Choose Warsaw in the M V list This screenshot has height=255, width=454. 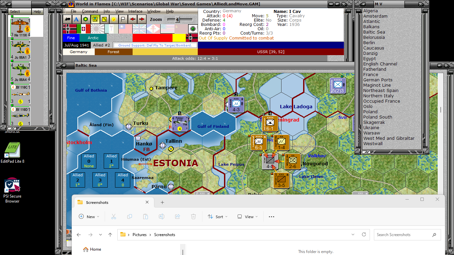click(372, 133)
